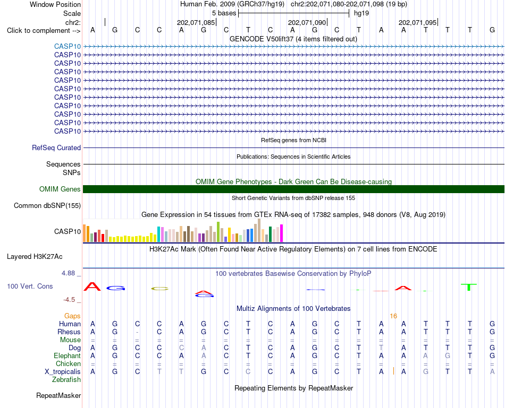Open the GTEx tissue expression bar graph
505x408 pixels.
pyautogui.click(x=183, y=230)
